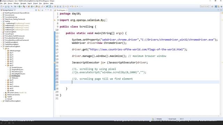Open the Run button dropdown arrow

point(22,6)
